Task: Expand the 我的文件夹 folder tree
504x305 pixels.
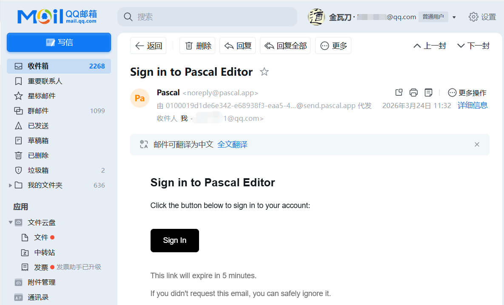Action: (11, 185)
